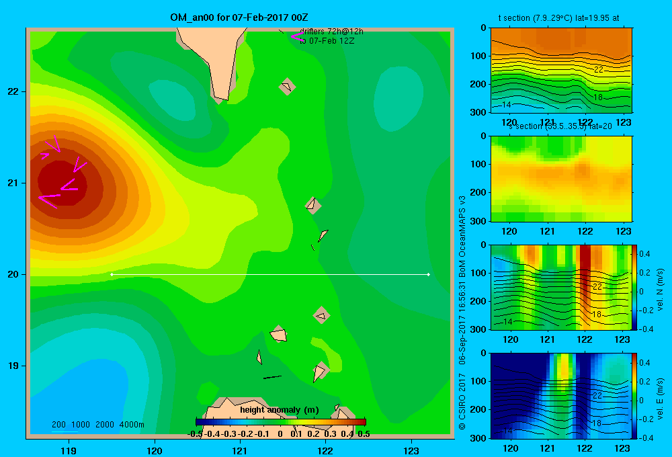Click the vertical "BoM OceanMAPS v3" credit text

[462, 237]
